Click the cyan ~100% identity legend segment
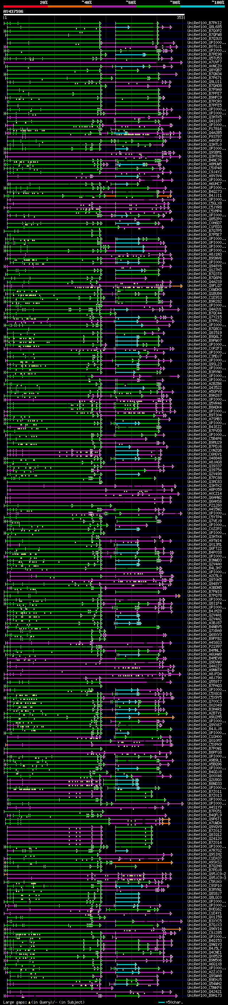This screenshot has height=1005, width=228. point(202,7)
